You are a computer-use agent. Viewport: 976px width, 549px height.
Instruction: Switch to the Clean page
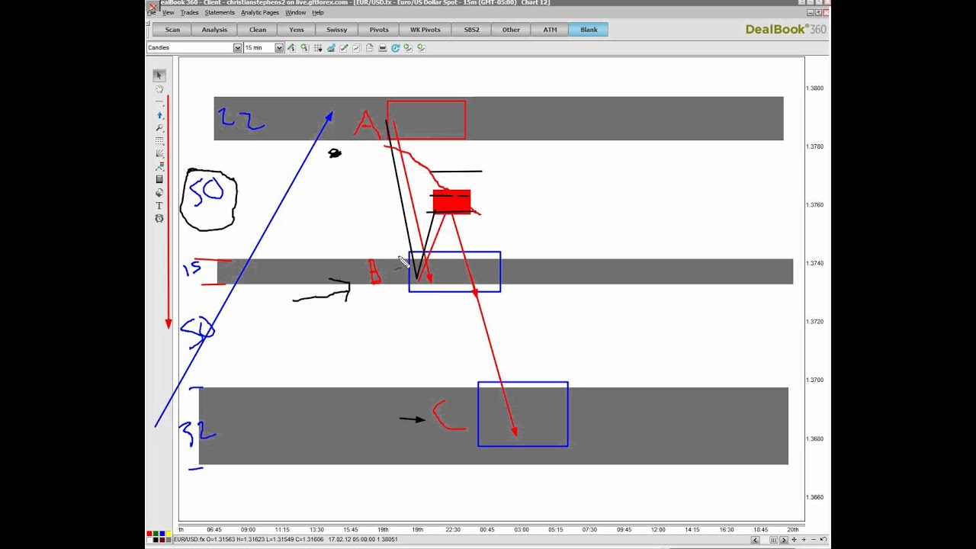tap(258, 30)
